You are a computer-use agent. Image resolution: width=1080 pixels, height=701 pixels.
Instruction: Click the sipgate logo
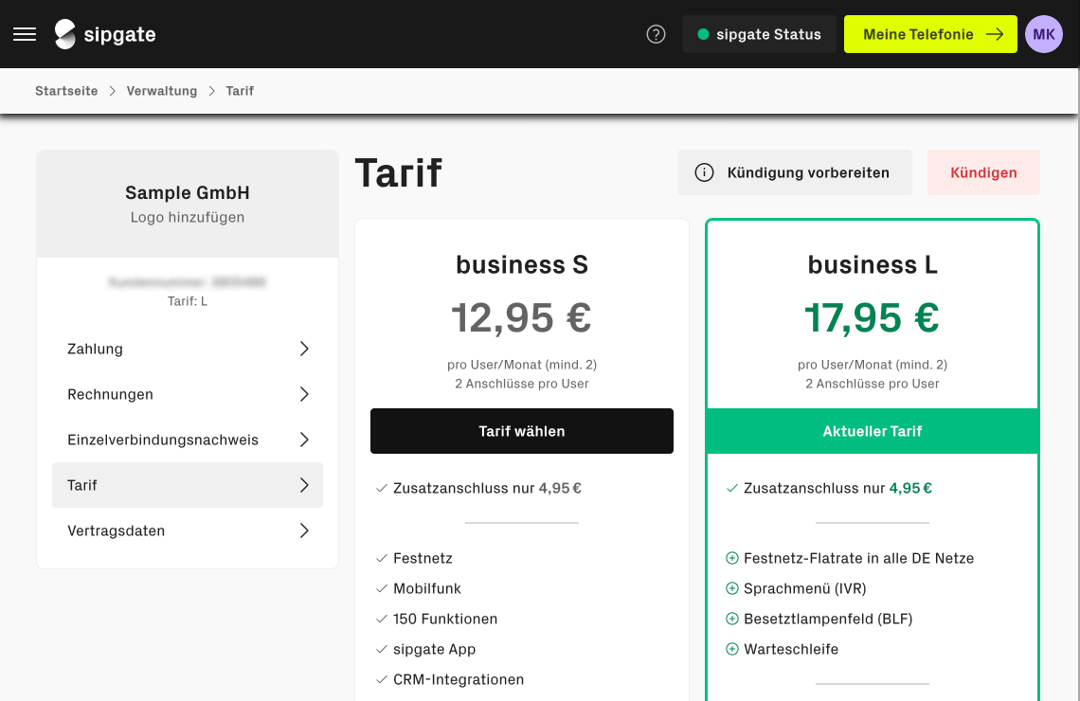click(105, 34)
